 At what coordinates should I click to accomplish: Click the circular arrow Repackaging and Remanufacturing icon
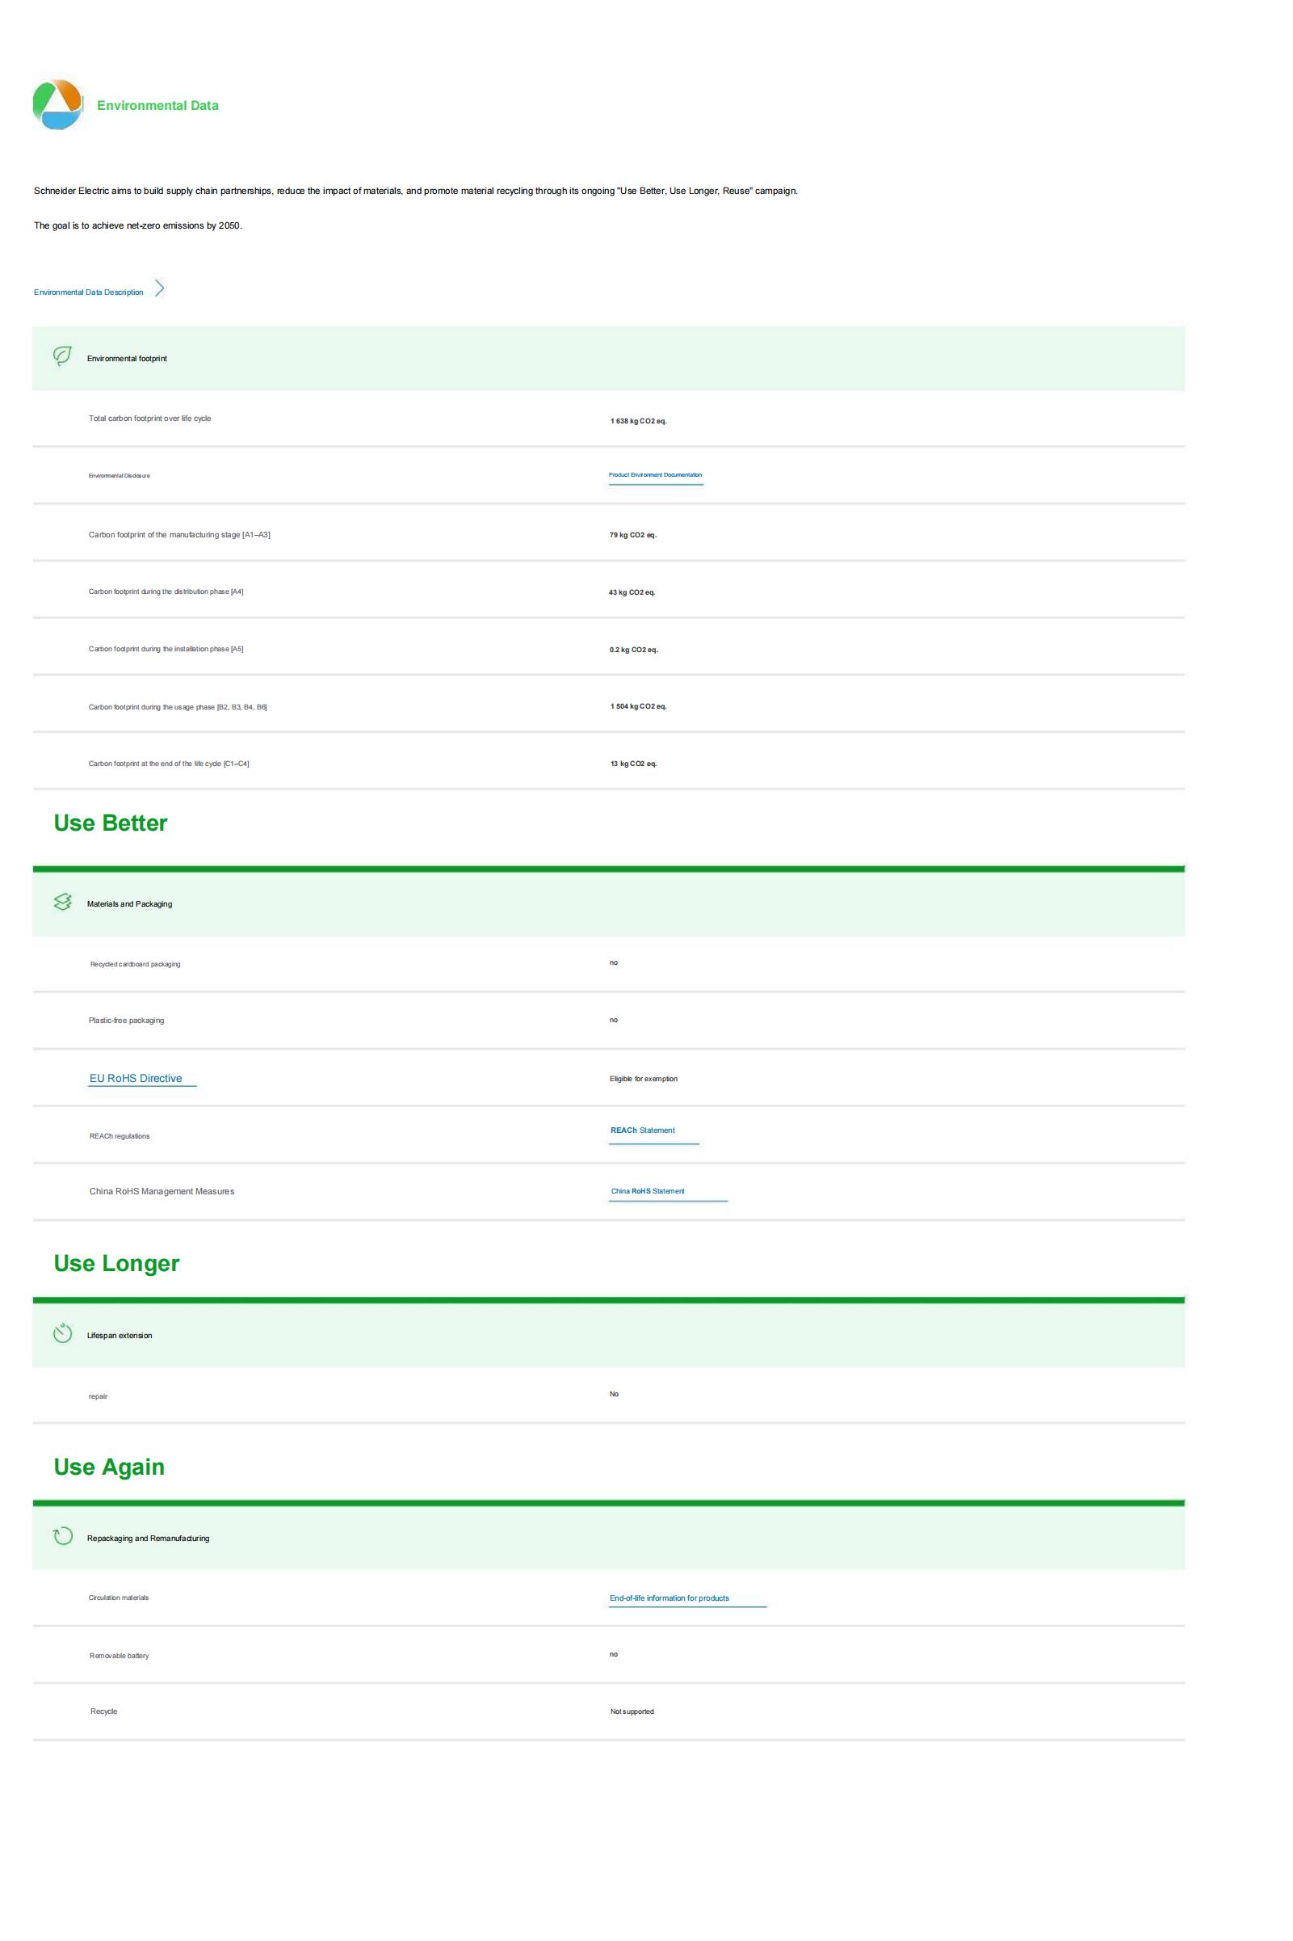62,1537
